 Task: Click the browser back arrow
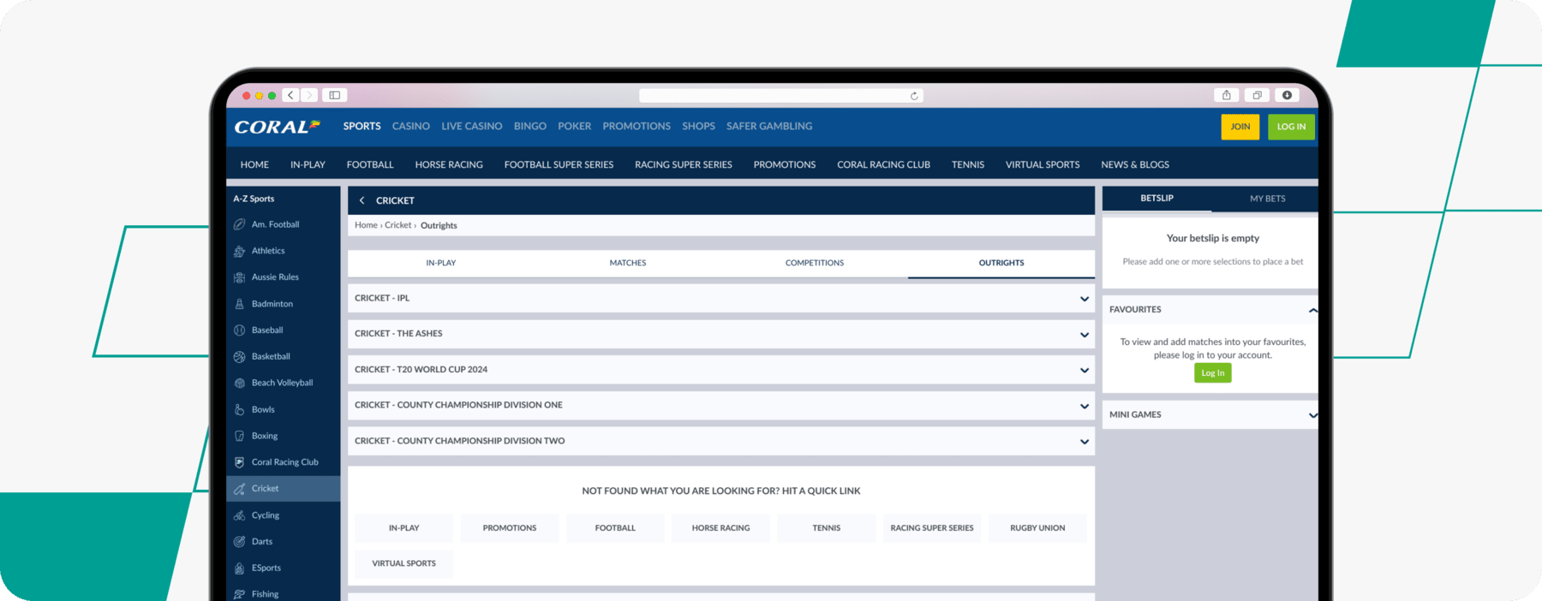pyautogui.click(x=290, y=95)
